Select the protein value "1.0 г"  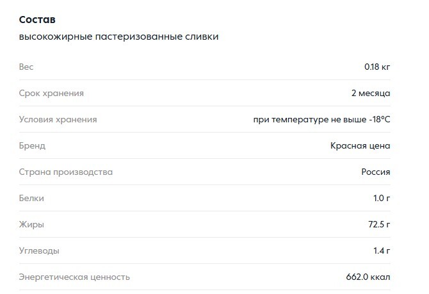[x=382, y=198]
